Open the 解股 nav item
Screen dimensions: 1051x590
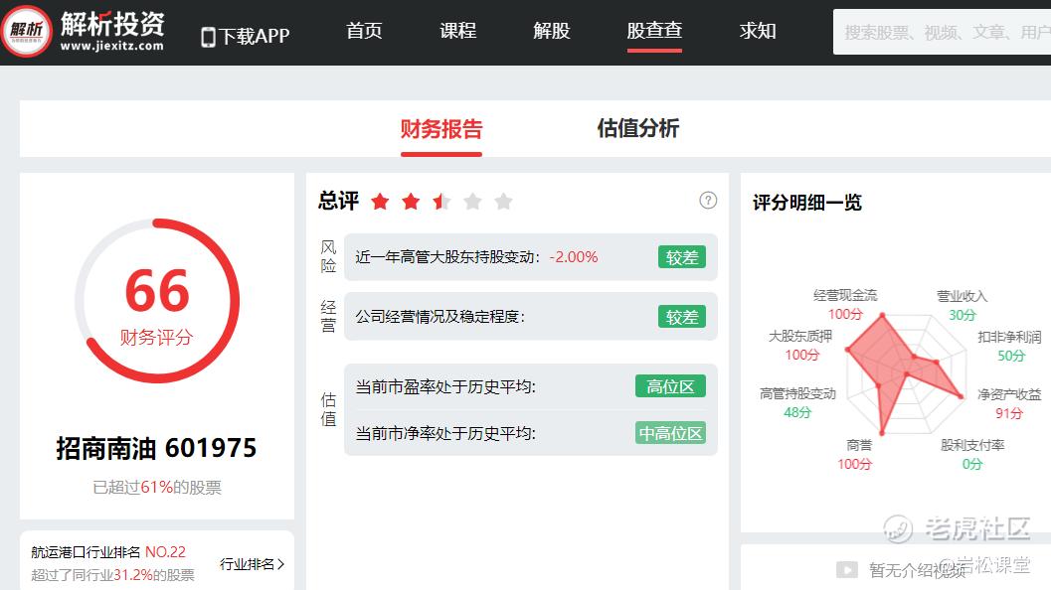pos(552,31)
